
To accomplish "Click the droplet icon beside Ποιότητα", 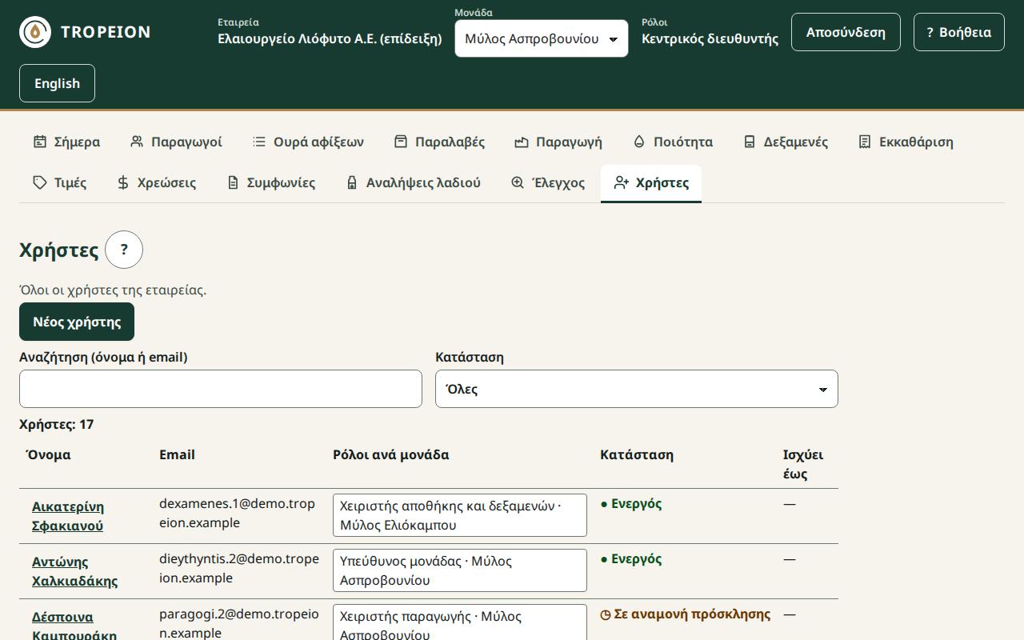I will pos(639,142).
